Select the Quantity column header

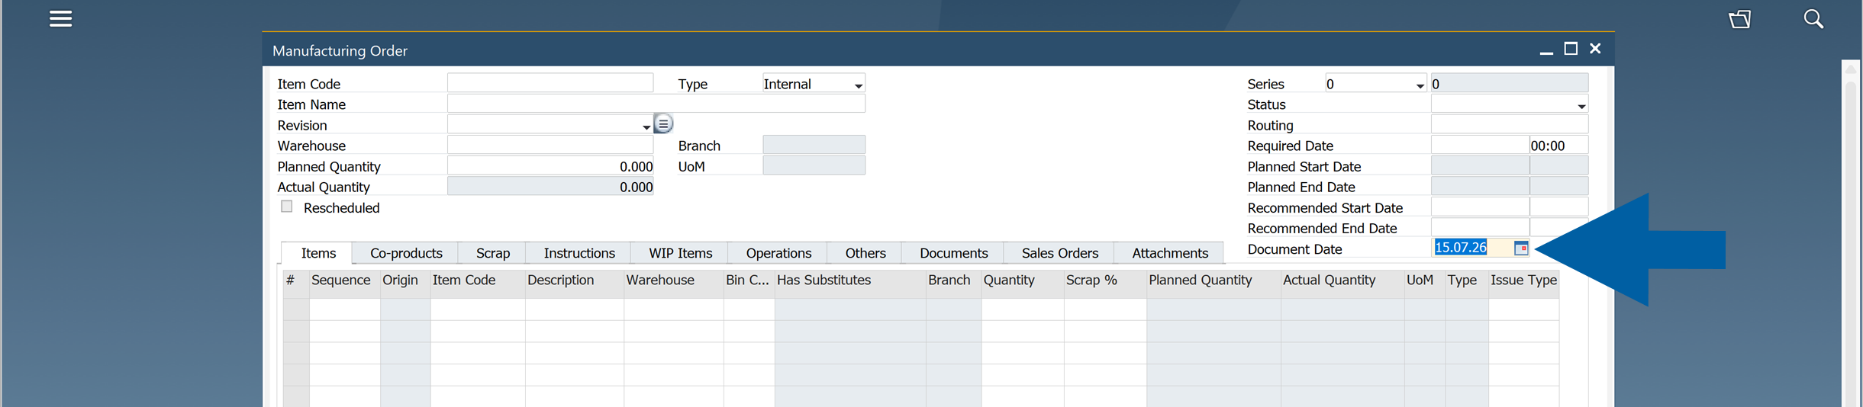pyautogui.click(x=1023, y=280)
